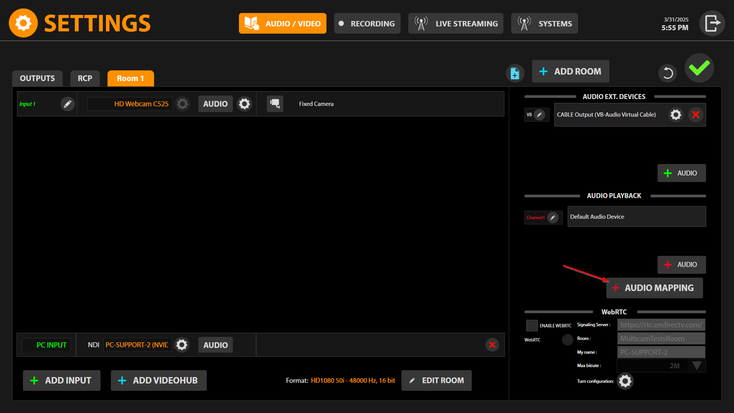Image resolution: width=734 pixels, height=413 pixels.
Task: Open the Input 1 audio gear settings
Action: point(244,104)
